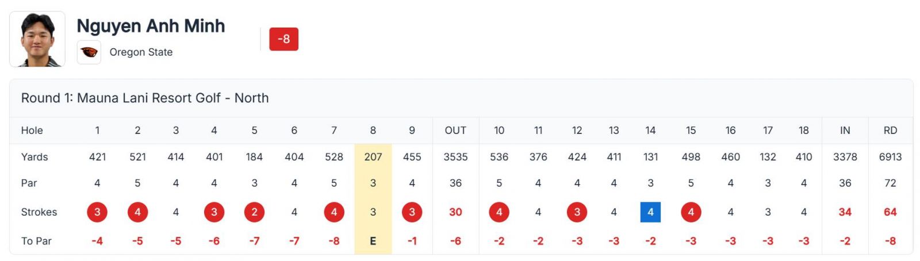Image resolution: width=920 pixels, height=261 pixels.
Task: Click the round total strokes 64
Action: click(890, 212)
